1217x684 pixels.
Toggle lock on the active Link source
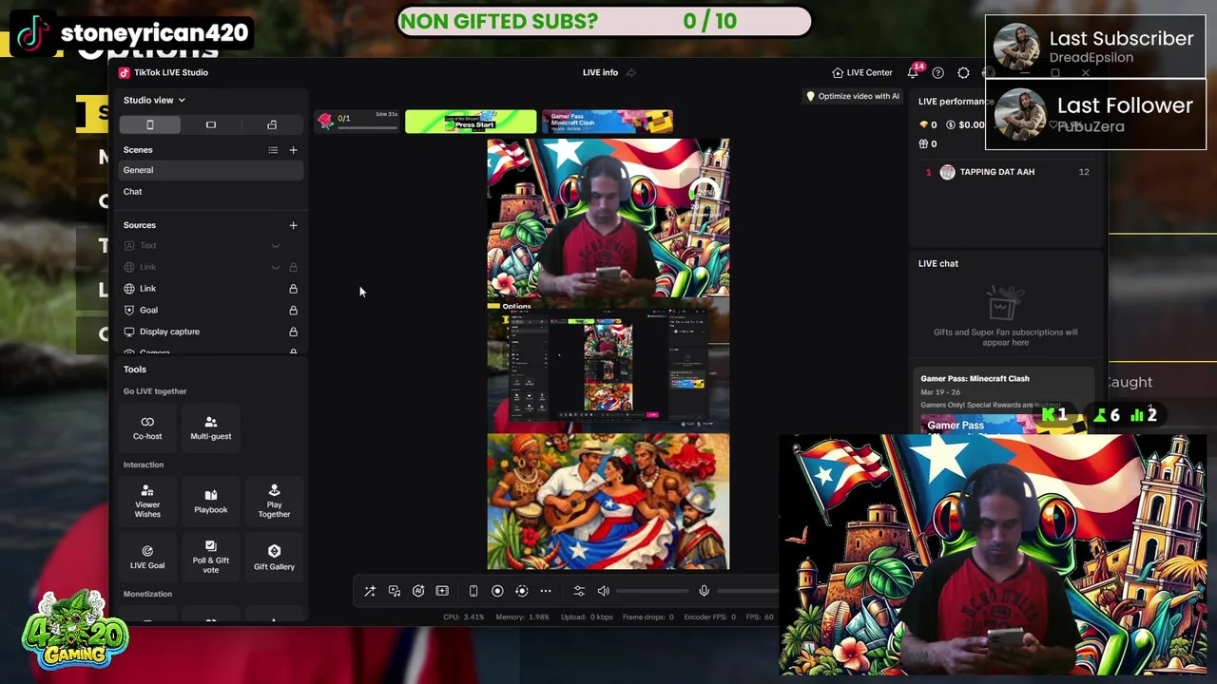click(x=293, y=289)
